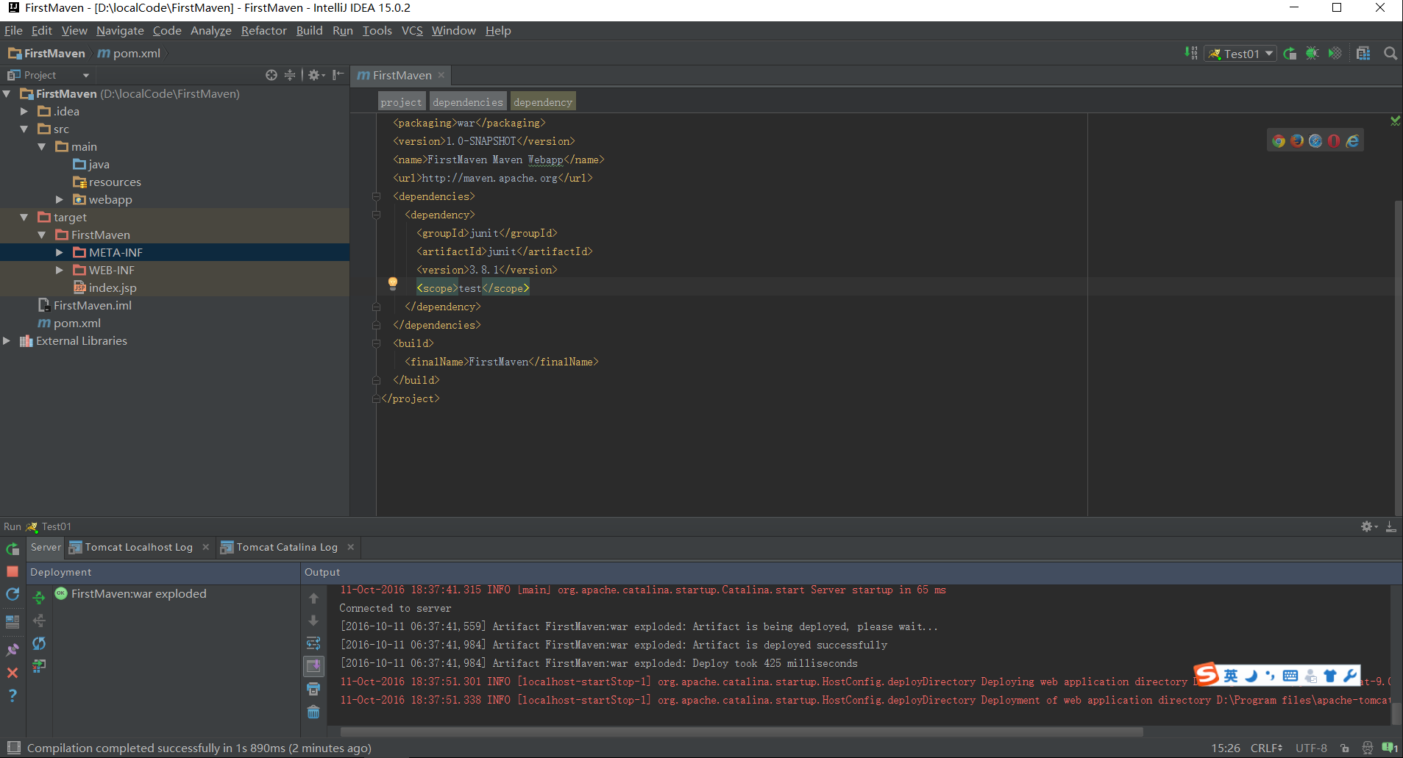
Task: Click Collapse All in Project panel
Action: [290, 75]
